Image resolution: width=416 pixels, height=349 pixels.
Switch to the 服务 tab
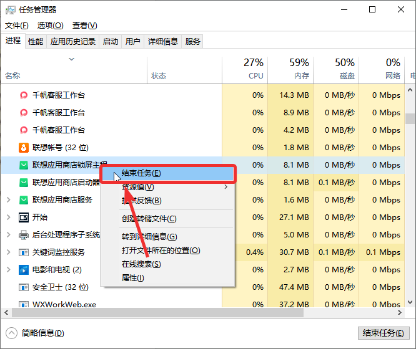click(192, 42)
